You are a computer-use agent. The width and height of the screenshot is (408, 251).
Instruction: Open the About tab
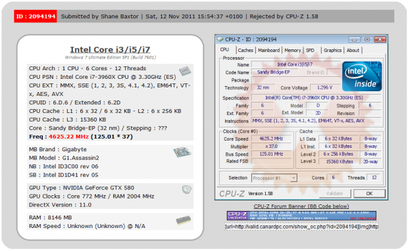[x=353, y=50]
